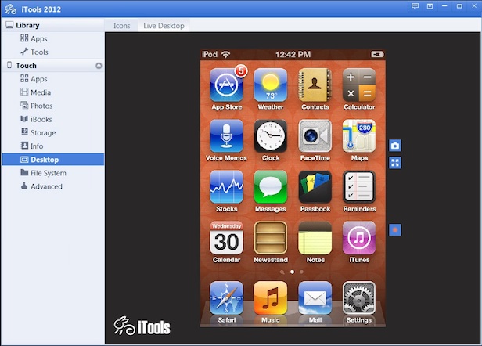This screenshot has height=346, width=482.
Task: Collapse the Touch device section
Action: click(x=26, y=66)
